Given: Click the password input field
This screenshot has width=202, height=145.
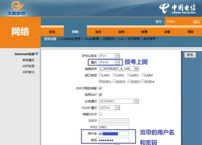Looking at the screenshot, I should pyautogui.click(x=114, y=140).
